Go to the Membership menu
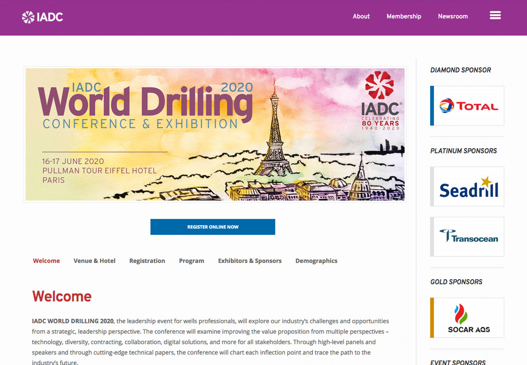The width and height of the screenshot is (527, 365). point(404,16)
